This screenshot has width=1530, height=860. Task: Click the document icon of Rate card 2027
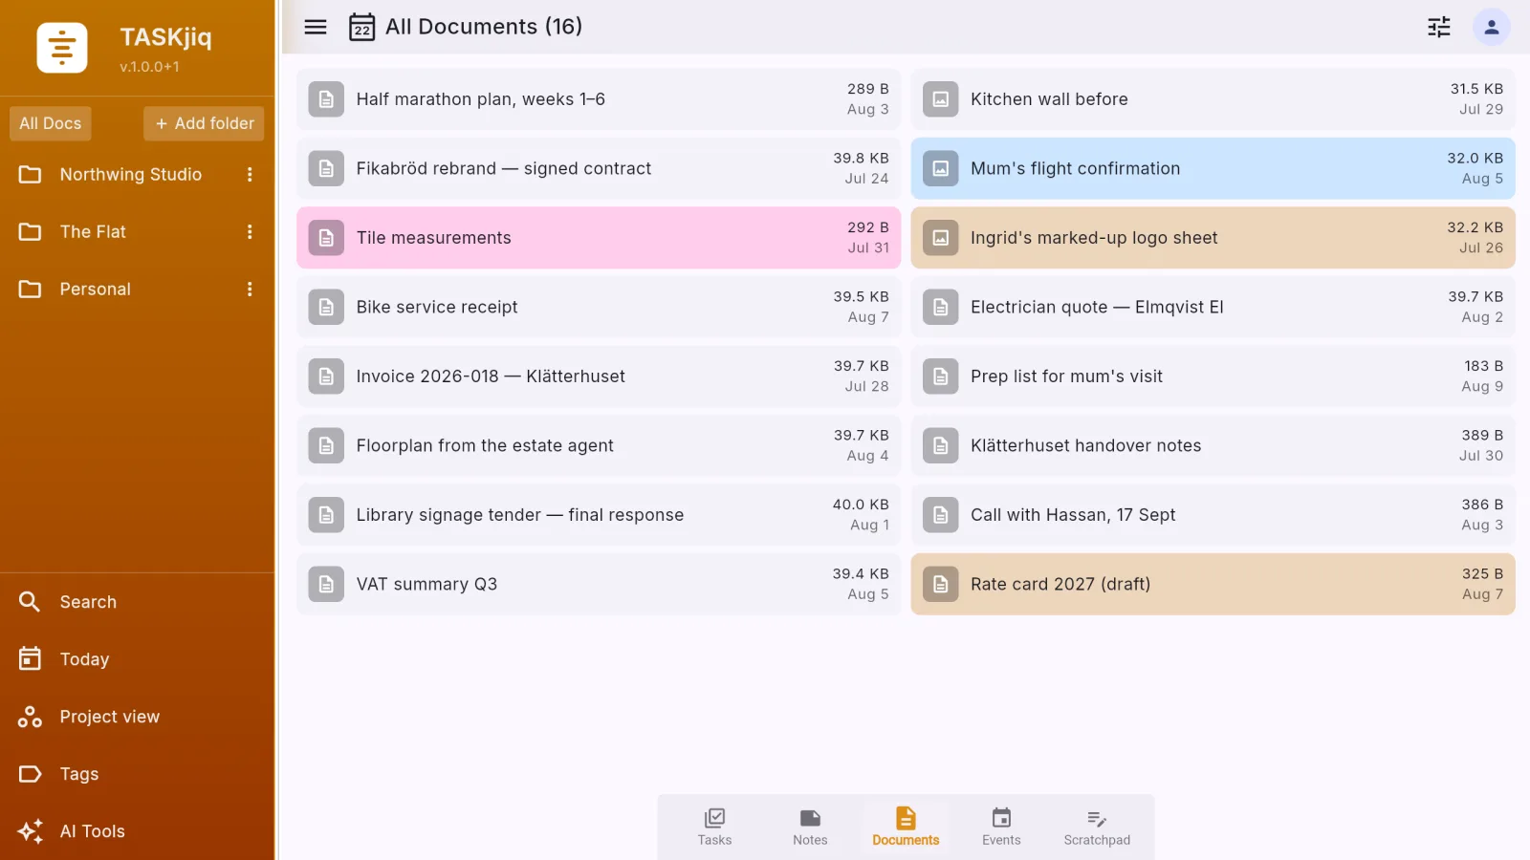[x=941, y=584]
